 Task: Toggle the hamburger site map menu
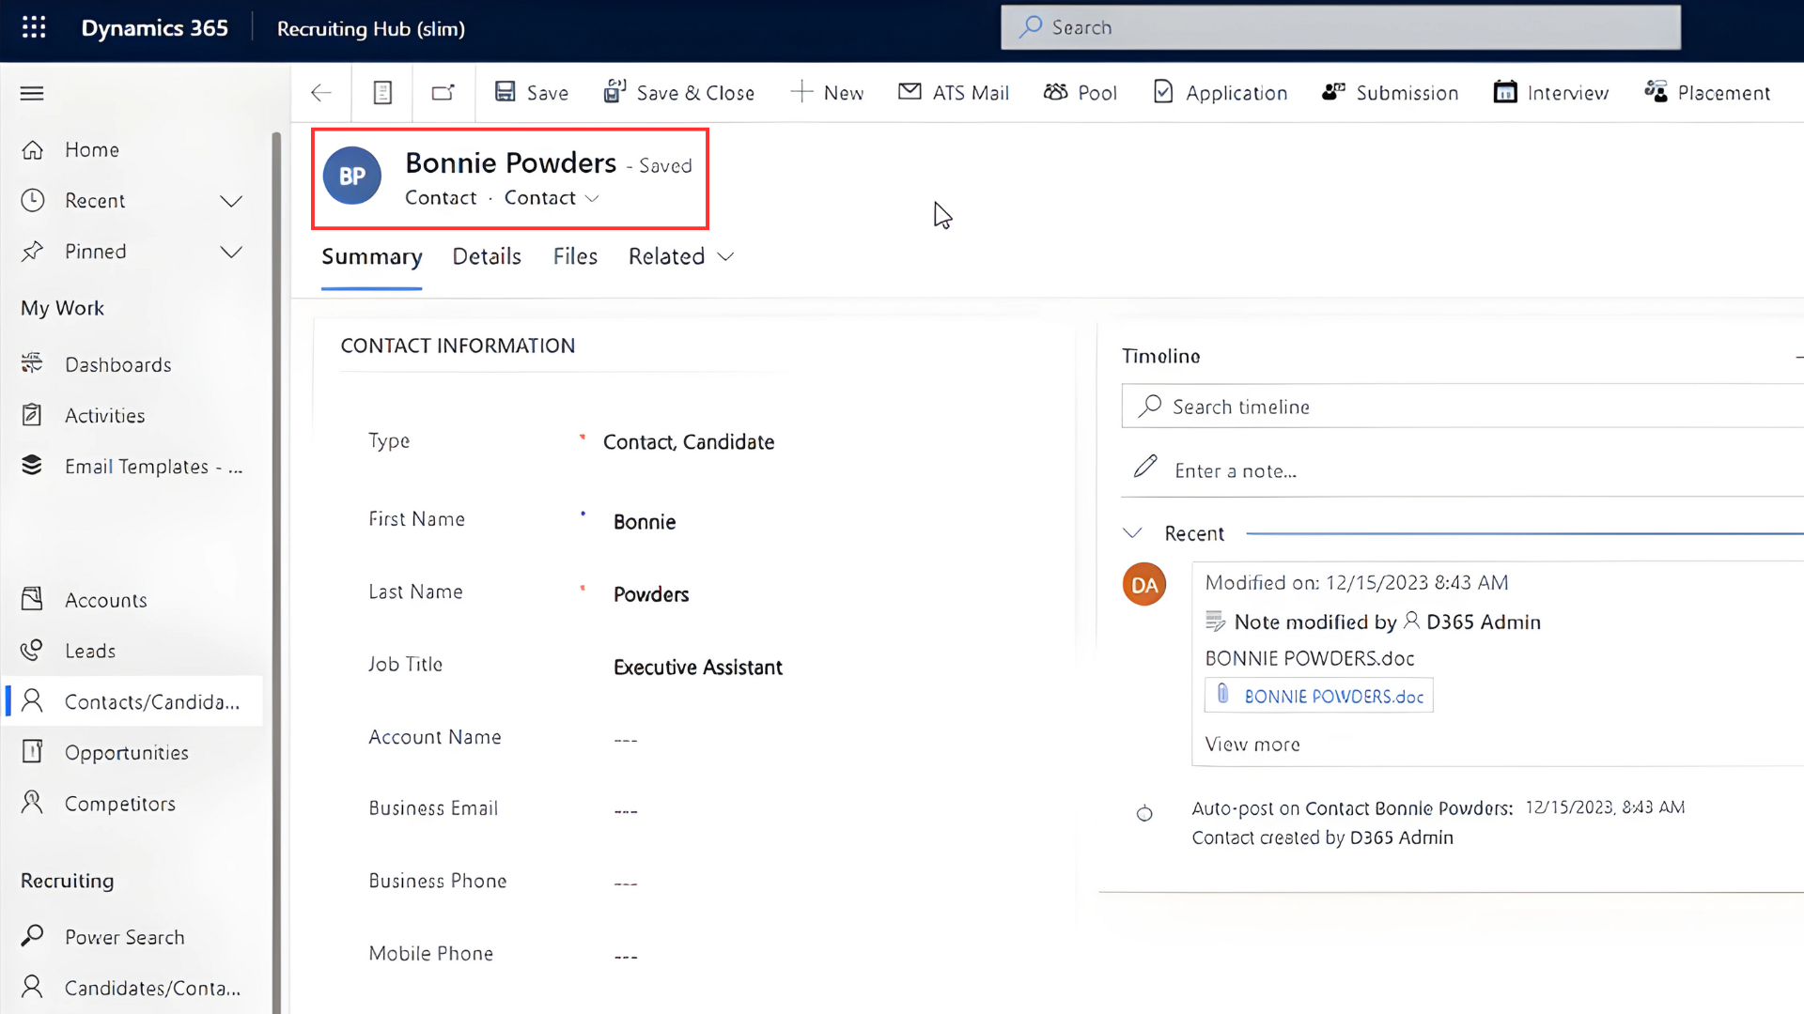[x=32, y=93]
